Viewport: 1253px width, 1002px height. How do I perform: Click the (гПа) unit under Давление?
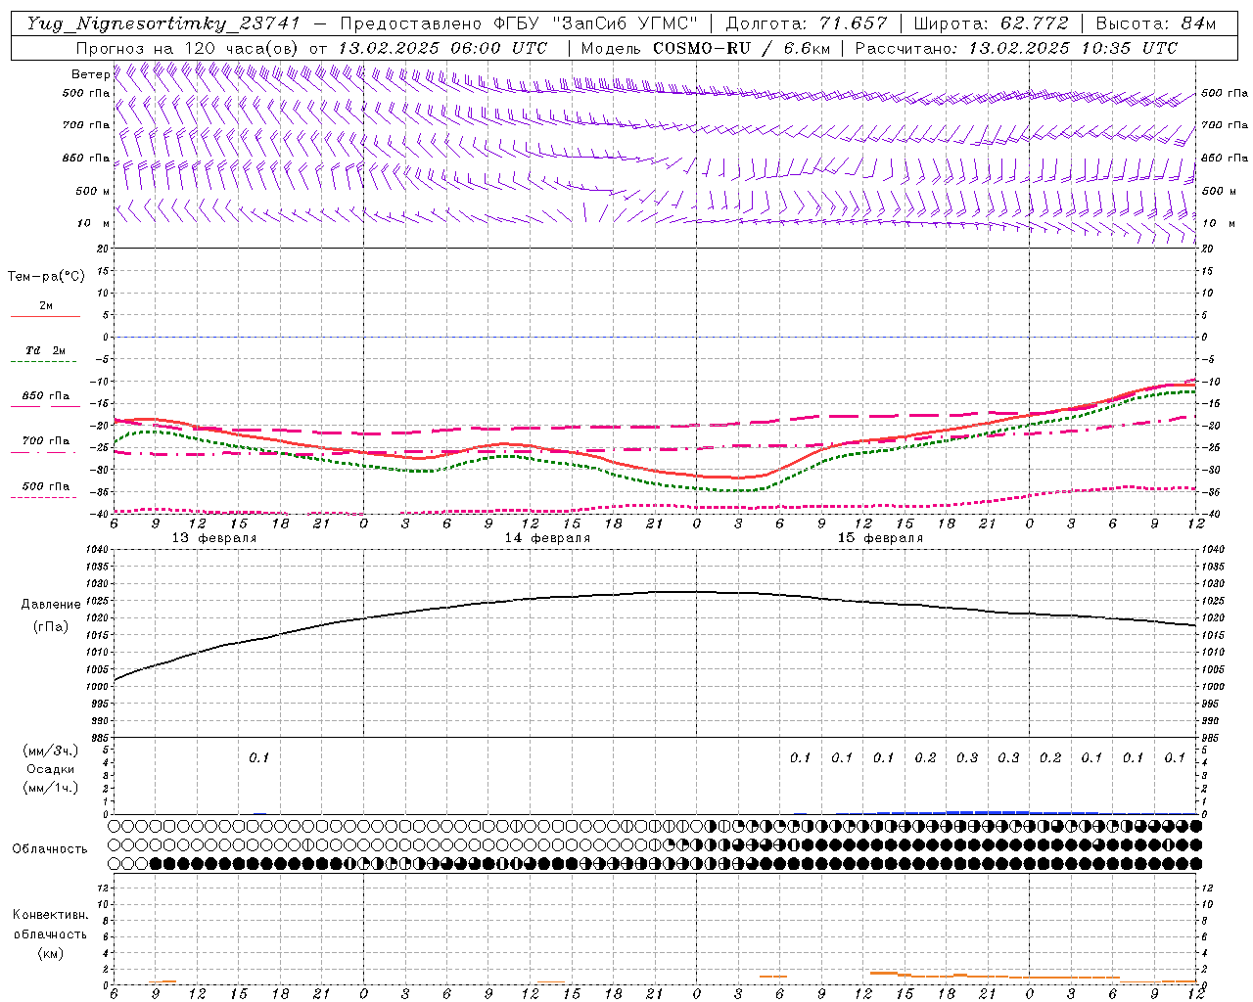51,626
